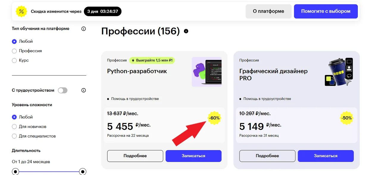
Task: Click the Графический дизайнер PRO illustration
Action: pyautogui.click(x=339, y=72)
